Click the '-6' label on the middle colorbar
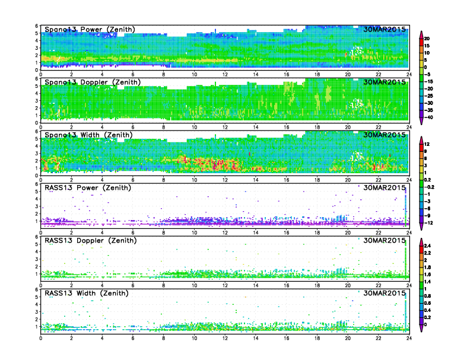The image size is (470, 363). point(427,209)
